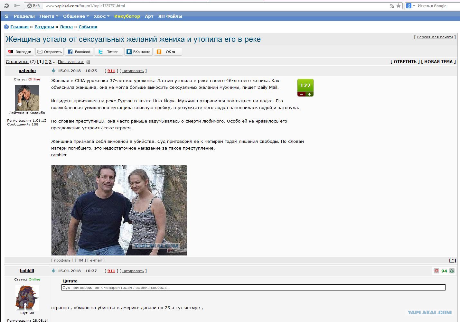This screenshot has height=322, width=460.
Task: Click the minus on the 122 rating
Action: pos(302,94)
